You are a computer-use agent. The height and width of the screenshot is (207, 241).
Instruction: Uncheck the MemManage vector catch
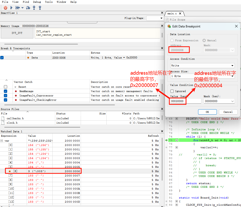click(5, 91)
